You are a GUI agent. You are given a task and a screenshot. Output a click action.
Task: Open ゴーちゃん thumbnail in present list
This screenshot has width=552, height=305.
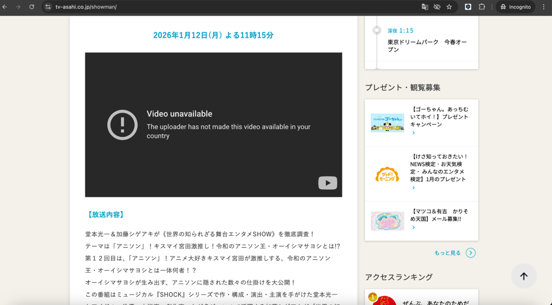tap(387, 122)
